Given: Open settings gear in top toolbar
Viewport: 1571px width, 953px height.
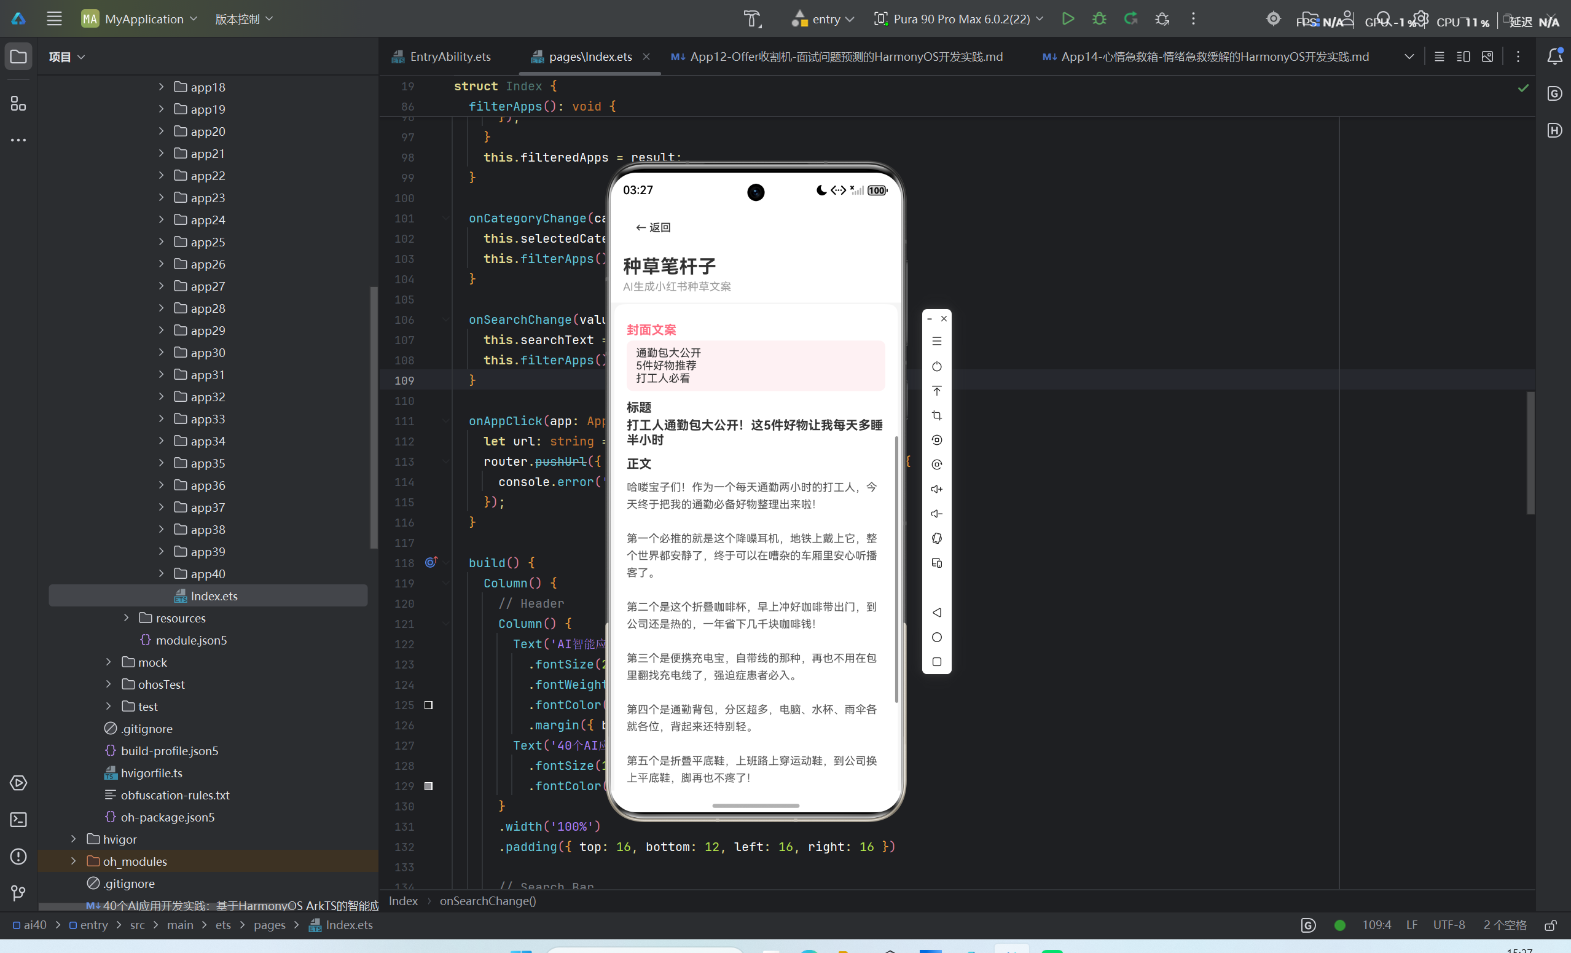Looking at the screenshot, I should tap(1420, 18).
